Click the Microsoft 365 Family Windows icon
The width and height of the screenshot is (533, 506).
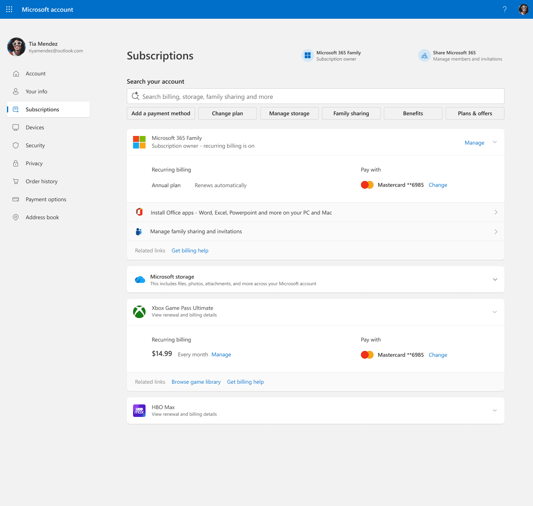point(307,55)
